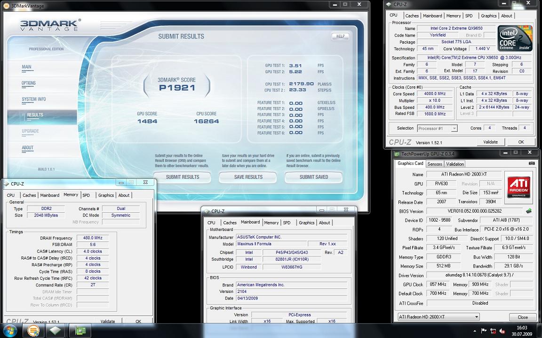Click the CPU TEST 1 value 2179.90
The image size is (542, 338).
click(x=301, y=84)
